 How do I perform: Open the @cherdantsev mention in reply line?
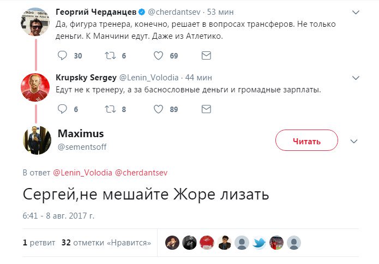[x=141, y=173]
